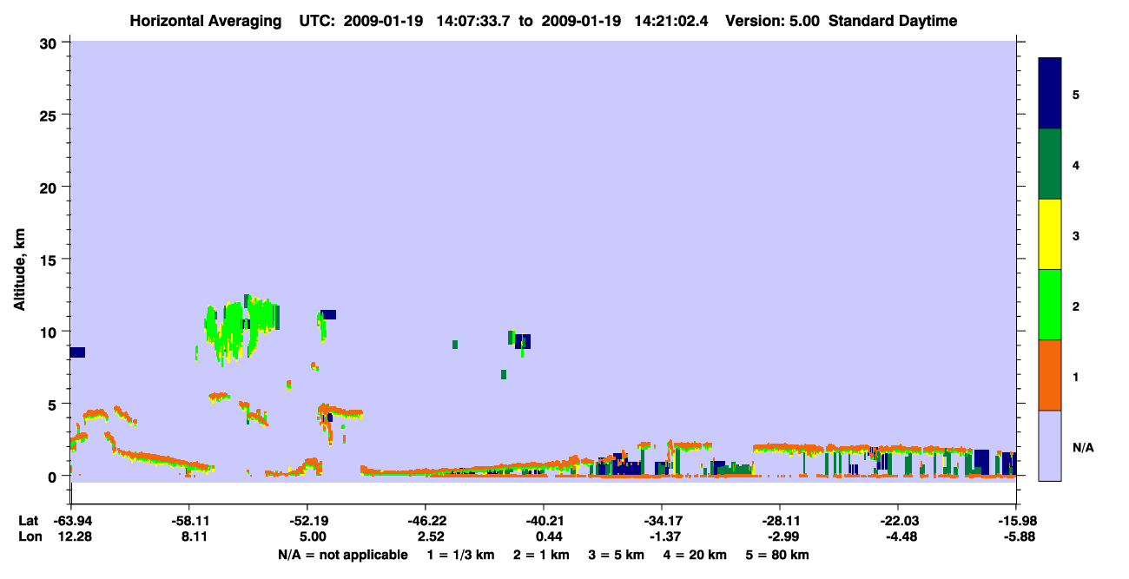Click latitude value -46.22
The height and width of the screenshot is (579, 1129).
[426, 521]
